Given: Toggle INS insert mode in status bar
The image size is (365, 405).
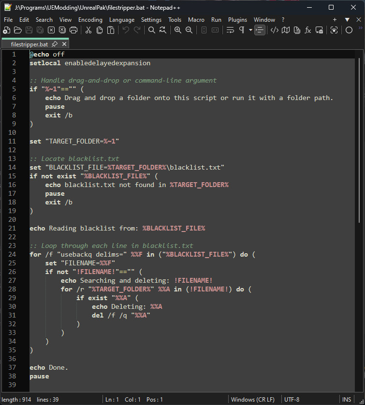Looking at the screenshot, I should [x=347, y=400].
